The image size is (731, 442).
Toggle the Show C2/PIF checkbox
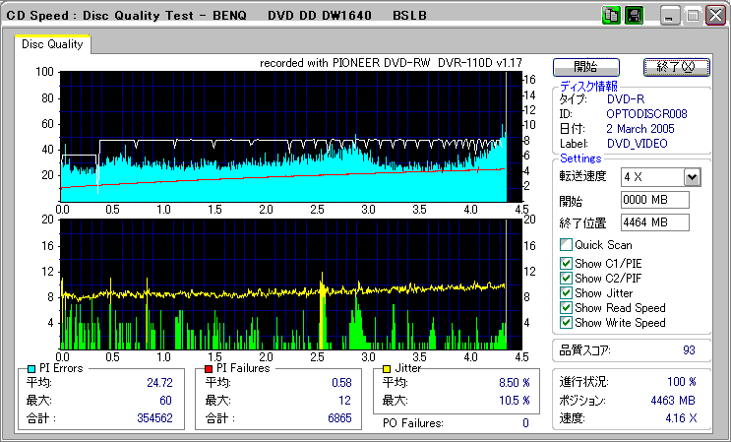(566, 278)
